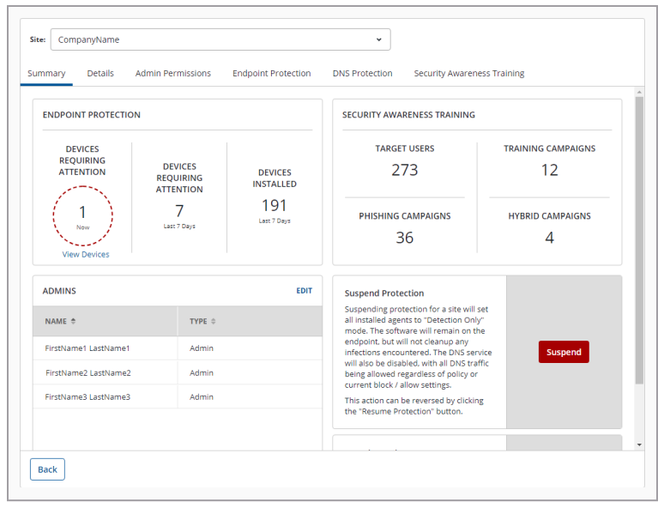
Task: Click the vertical scrollbar thumb
Action: click(639, 240)
